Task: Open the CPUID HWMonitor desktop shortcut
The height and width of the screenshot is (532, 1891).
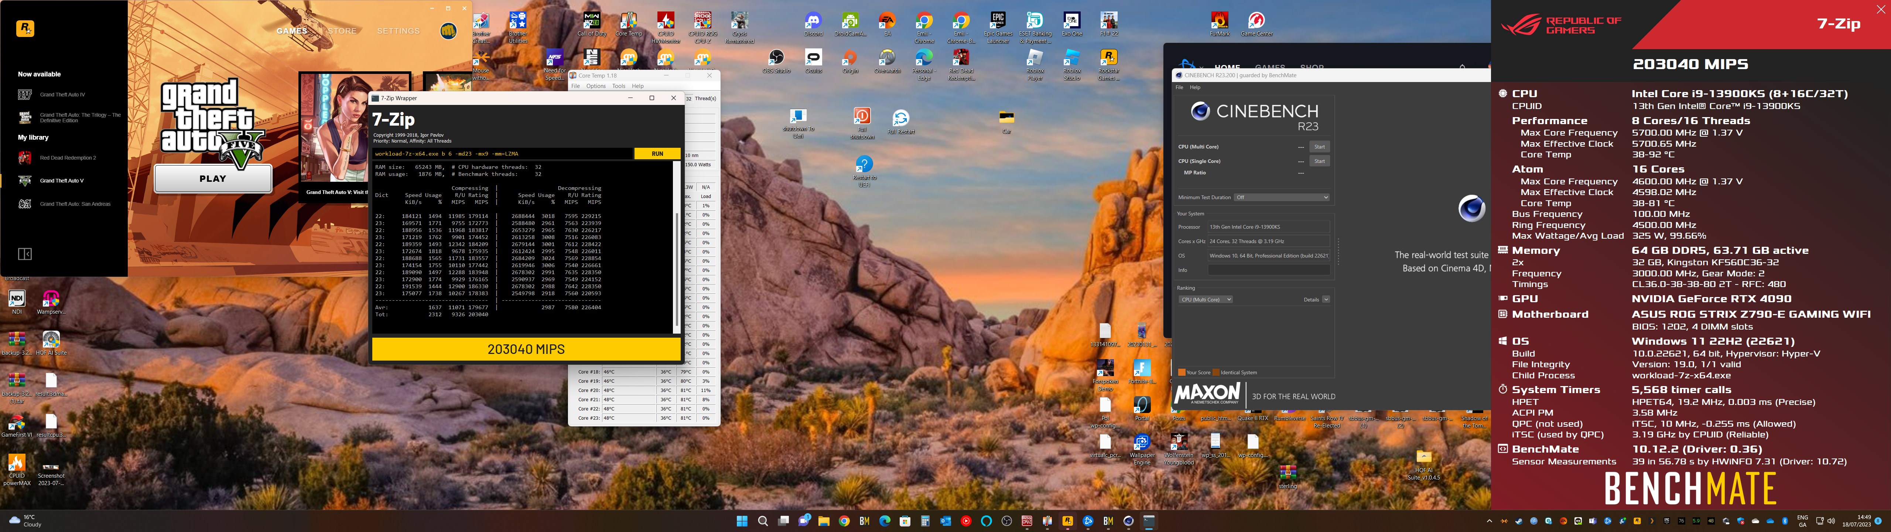Action: (666, 28)
